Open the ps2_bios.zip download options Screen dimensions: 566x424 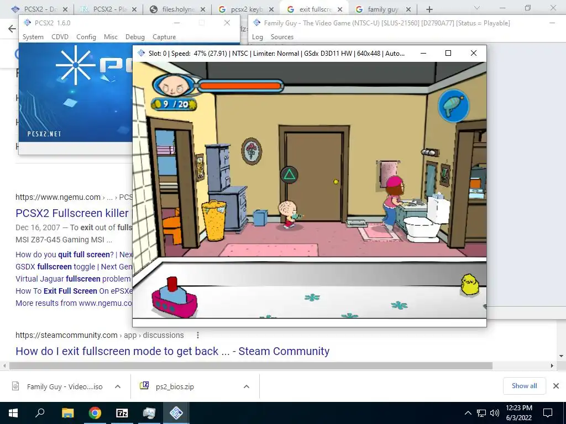click(247, 386)
